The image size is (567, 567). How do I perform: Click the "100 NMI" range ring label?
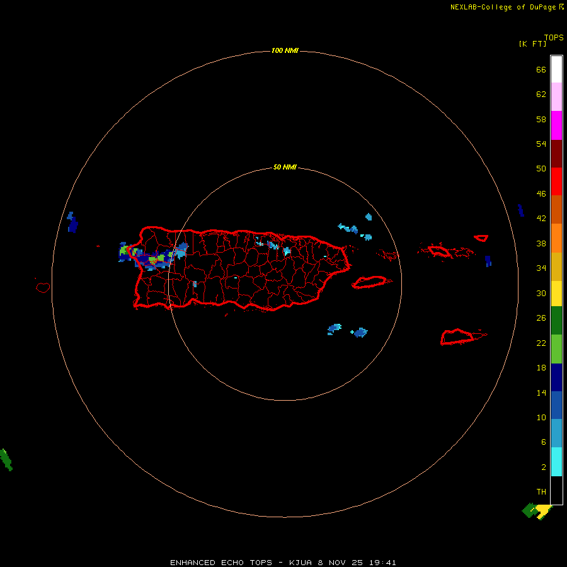click(285, 50)
